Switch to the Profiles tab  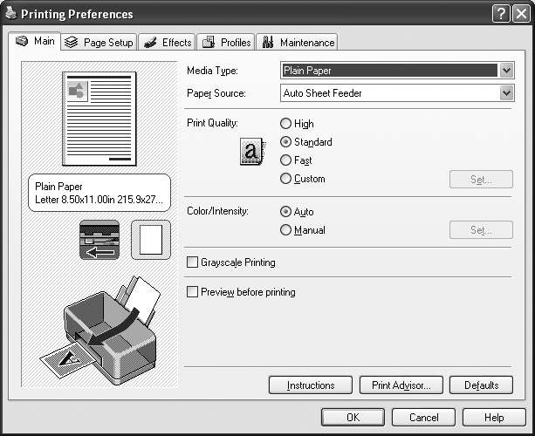(x=226, y=42)
